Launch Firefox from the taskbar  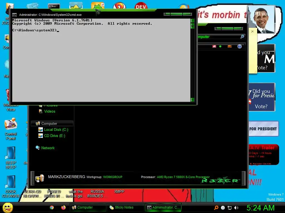pyautogui.click(x=63, y=207)
